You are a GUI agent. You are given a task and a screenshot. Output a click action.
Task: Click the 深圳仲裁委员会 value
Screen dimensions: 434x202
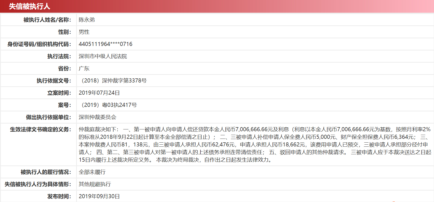pos(97,117)
